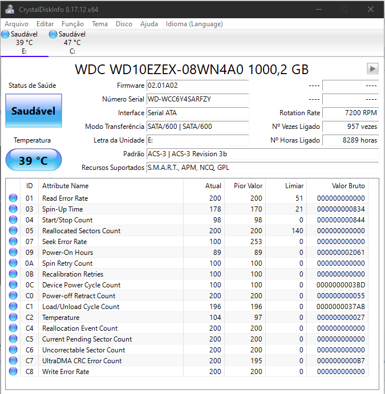Click status orb for Write Error Rate
Viewport: 385px width, 394px height.
click(13, 371)
